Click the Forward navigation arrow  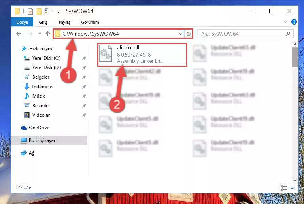click(30, 34)
